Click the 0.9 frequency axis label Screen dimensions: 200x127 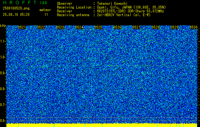coord(3,73)
